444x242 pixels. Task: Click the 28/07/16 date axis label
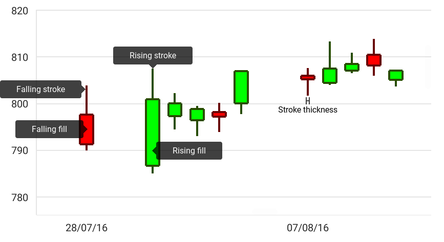[87, 228]
